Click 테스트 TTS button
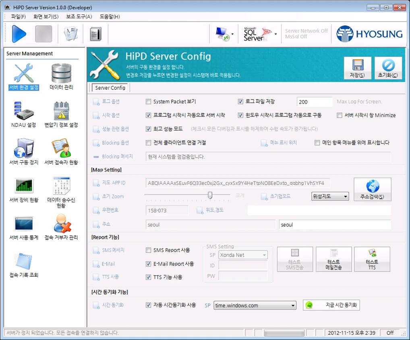 click(372, 259)
